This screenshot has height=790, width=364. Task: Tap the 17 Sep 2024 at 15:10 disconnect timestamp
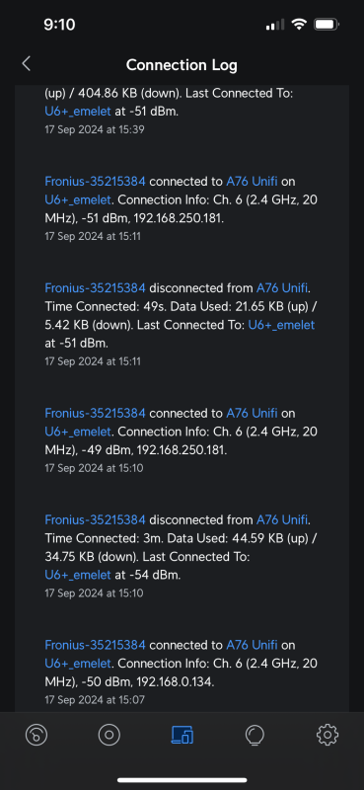click(94, 593)
